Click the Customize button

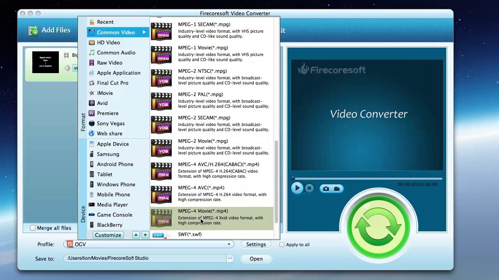click(108, 235)
